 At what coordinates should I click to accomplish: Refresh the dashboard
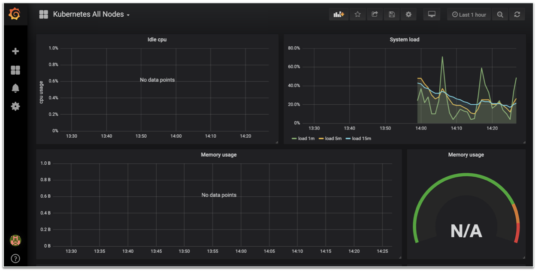tap(517, 15)
